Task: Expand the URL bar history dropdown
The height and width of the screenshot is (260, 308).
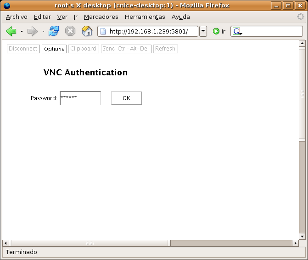Action: pyautogui.click(x=203, y=31)
